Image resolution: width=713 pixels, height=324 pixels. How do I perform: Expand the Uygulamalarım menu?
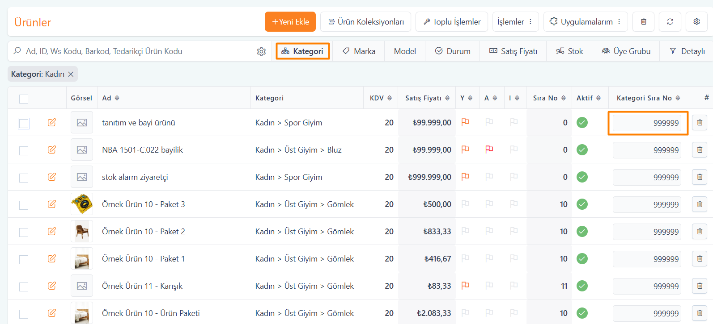(x=585, y=21)
